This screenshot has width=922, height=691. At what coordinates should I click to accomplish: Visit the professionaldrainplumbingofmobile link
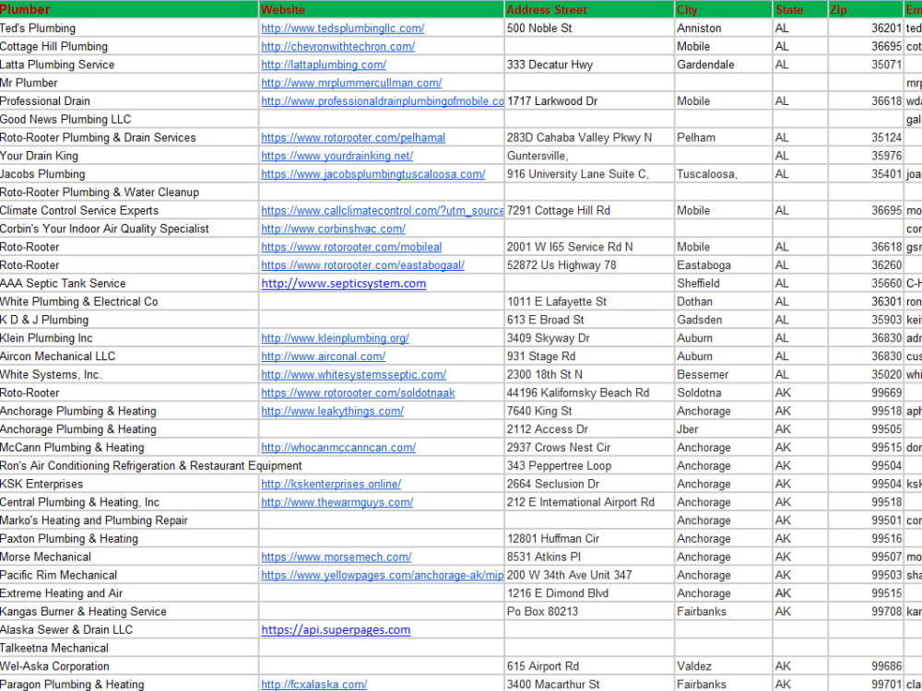click(383, 101)
